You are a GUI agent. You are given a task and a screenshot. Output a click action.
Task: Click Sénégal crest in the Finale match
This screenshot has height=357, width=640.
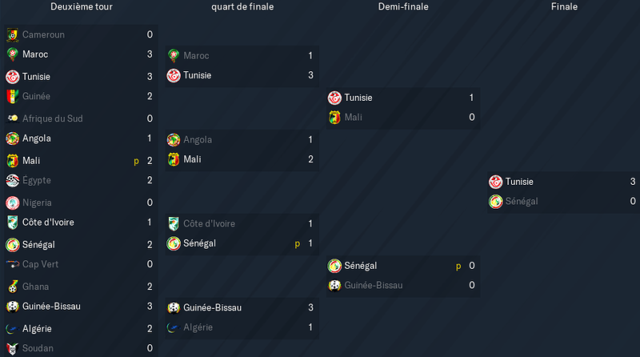point(495,202)
